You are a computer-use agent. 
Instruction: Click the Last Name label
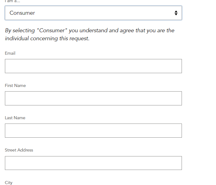point(15,118)
